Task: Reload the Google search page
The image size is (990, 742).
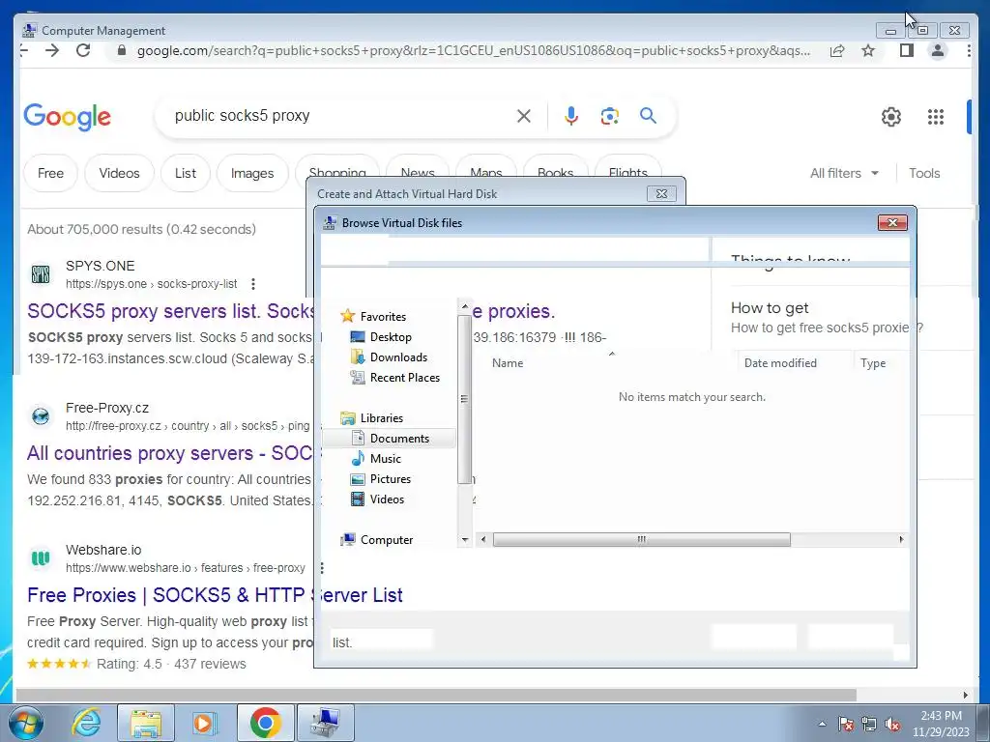Action: [x=83, y=50]
